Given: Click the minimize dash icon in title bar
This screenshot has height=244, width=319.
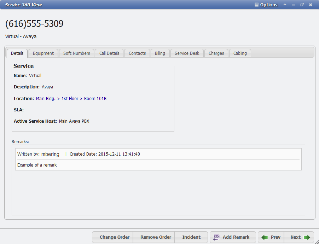Looking at the screenshot, I should [x=294, y=5].
